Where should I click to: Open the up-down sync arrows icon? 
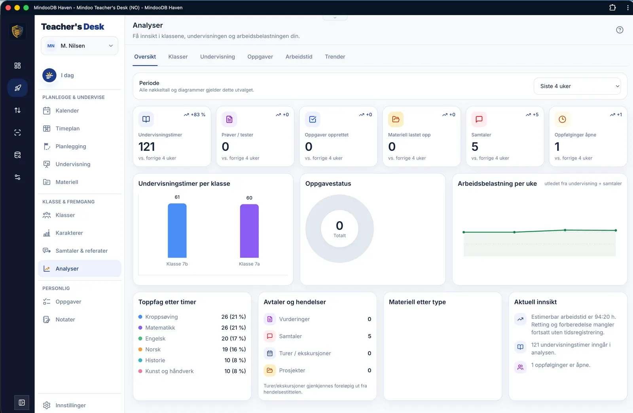pyautogui.click(x=17, y=110)
